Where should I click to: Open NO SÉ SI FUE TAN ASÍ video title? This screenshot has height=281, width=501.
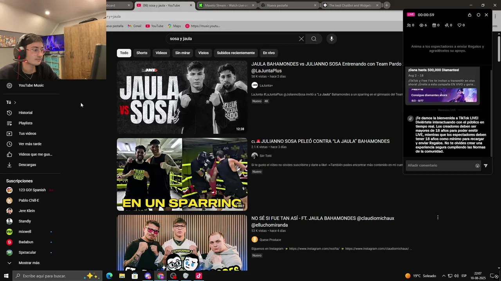tap(323, 222)
